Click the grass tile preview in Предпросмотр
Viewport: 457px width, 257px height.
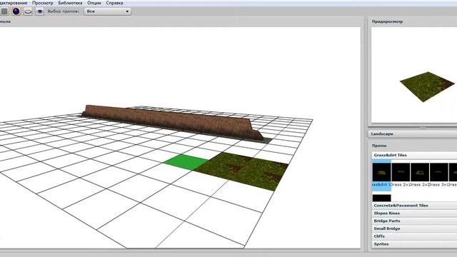click(x=427, y=86)
